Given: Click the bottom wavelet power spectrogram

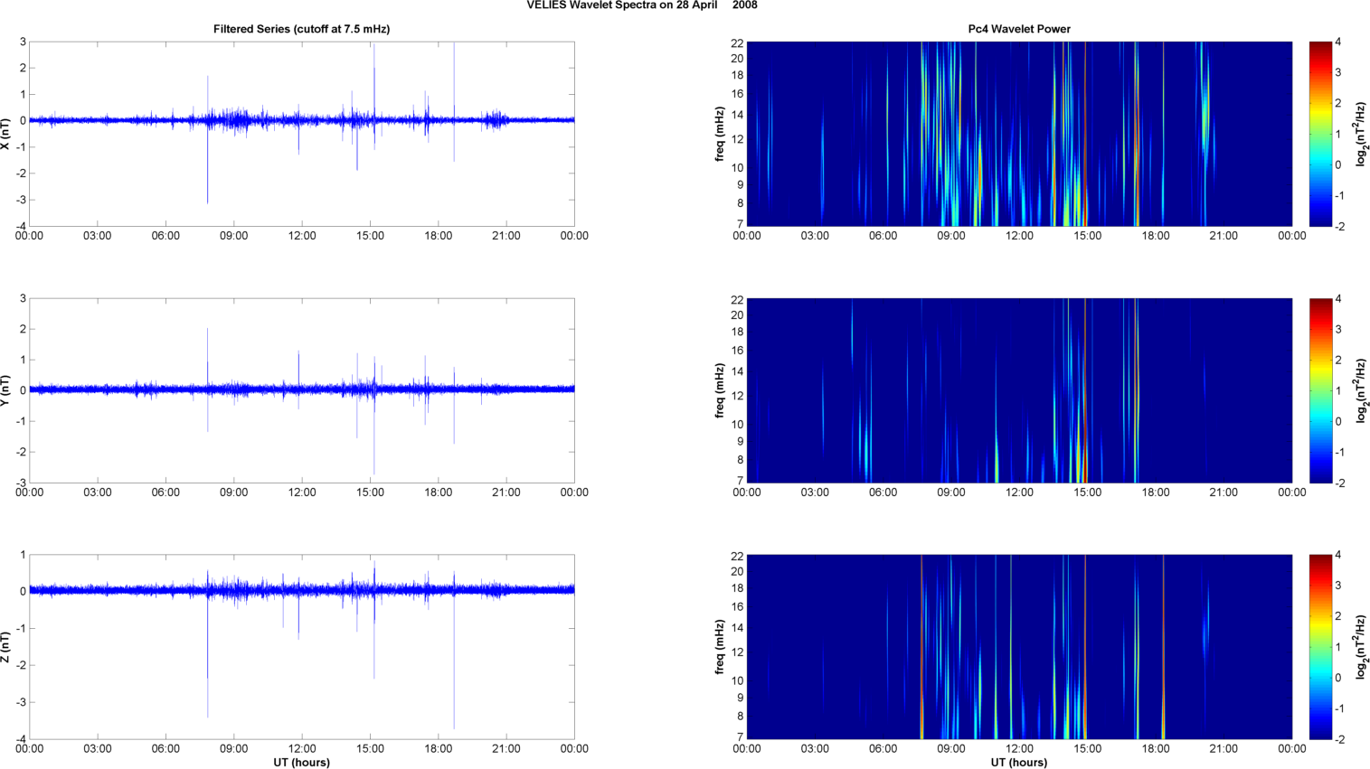Looking at the screenshot, I should point(1019,647).
